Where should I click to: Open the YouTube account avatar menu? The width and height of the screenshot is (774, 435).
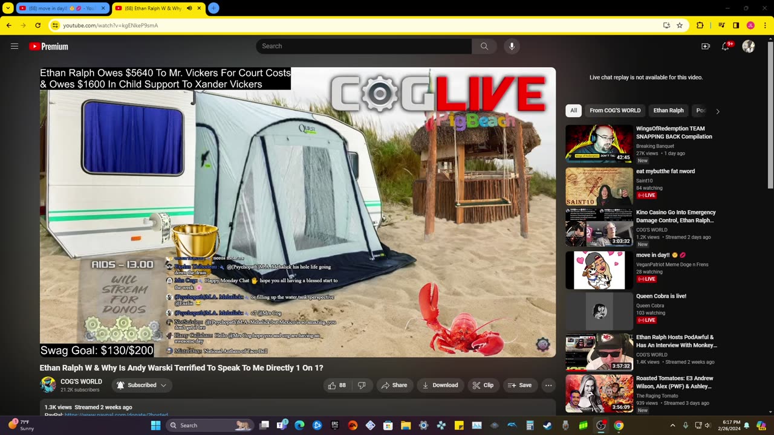[x=749, y=47]
